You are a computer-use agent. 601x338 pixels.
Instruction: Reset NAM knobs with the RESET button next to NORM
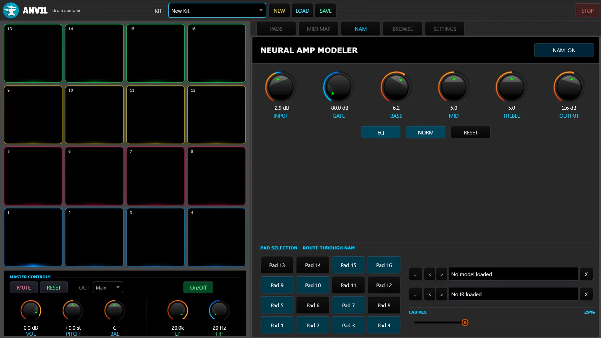click(471, 132)
